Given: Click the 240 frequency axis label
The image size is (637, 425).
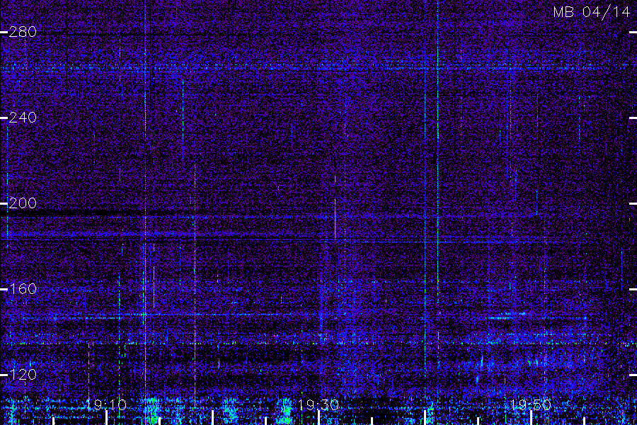Looking at the screenshot, I should tap(23, 118).
